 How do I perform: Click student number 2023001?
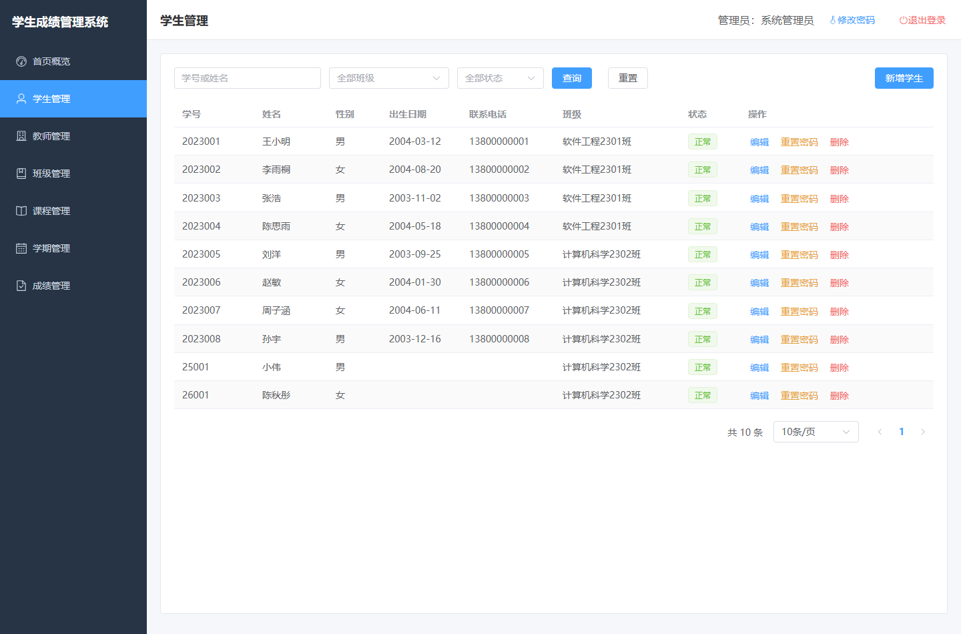click(x=201, y=141)
